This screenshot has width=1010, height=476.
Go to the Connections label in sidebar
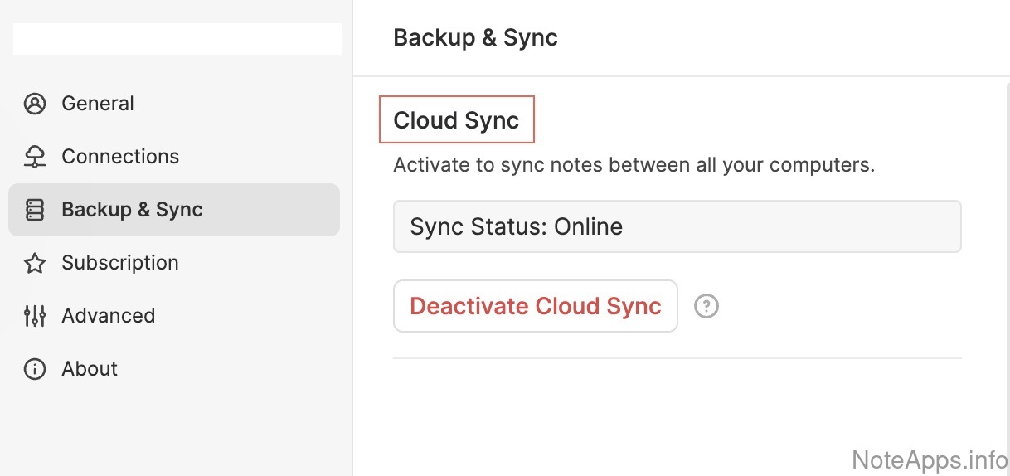[x=120, y=157]
